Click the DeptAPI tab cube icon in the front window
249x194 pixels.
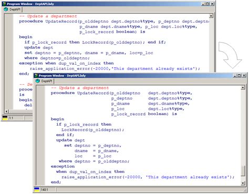point(38,81)
